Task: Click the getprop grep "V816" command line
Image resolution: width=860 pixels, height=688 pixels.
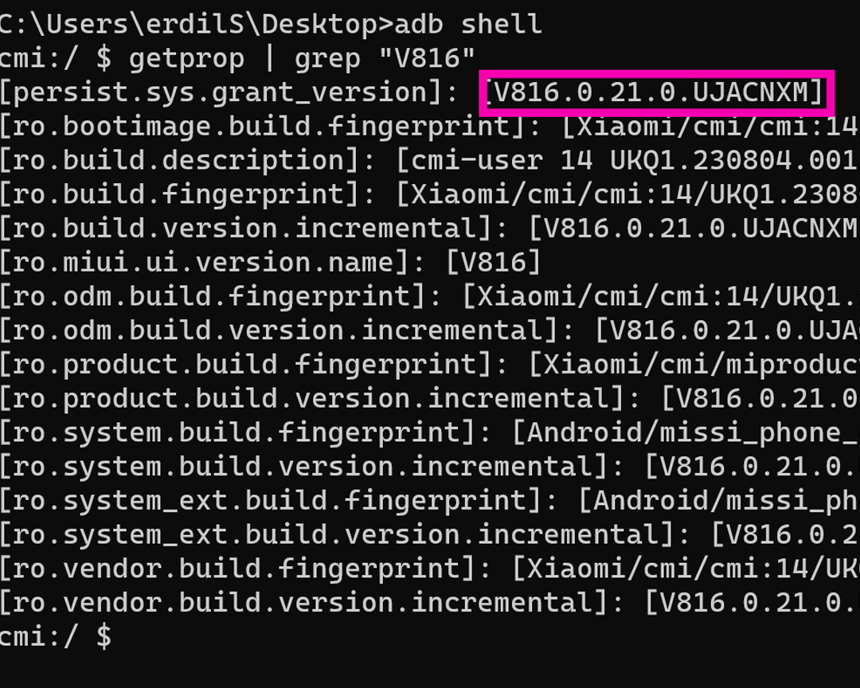Action: pos(237,59)
